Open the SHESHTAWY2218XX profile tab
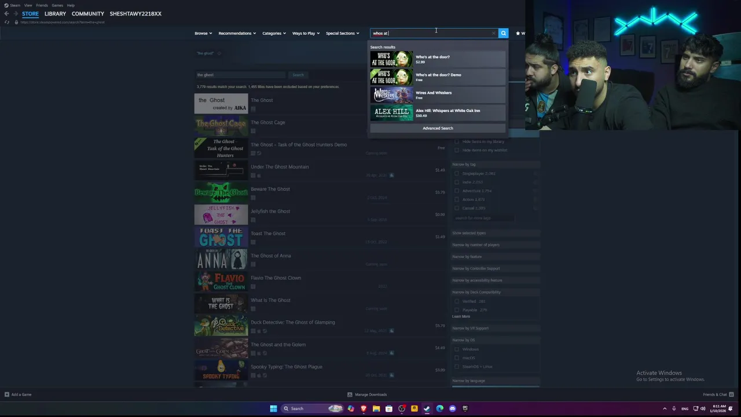741x417 pixels. (x=135, y=14)
